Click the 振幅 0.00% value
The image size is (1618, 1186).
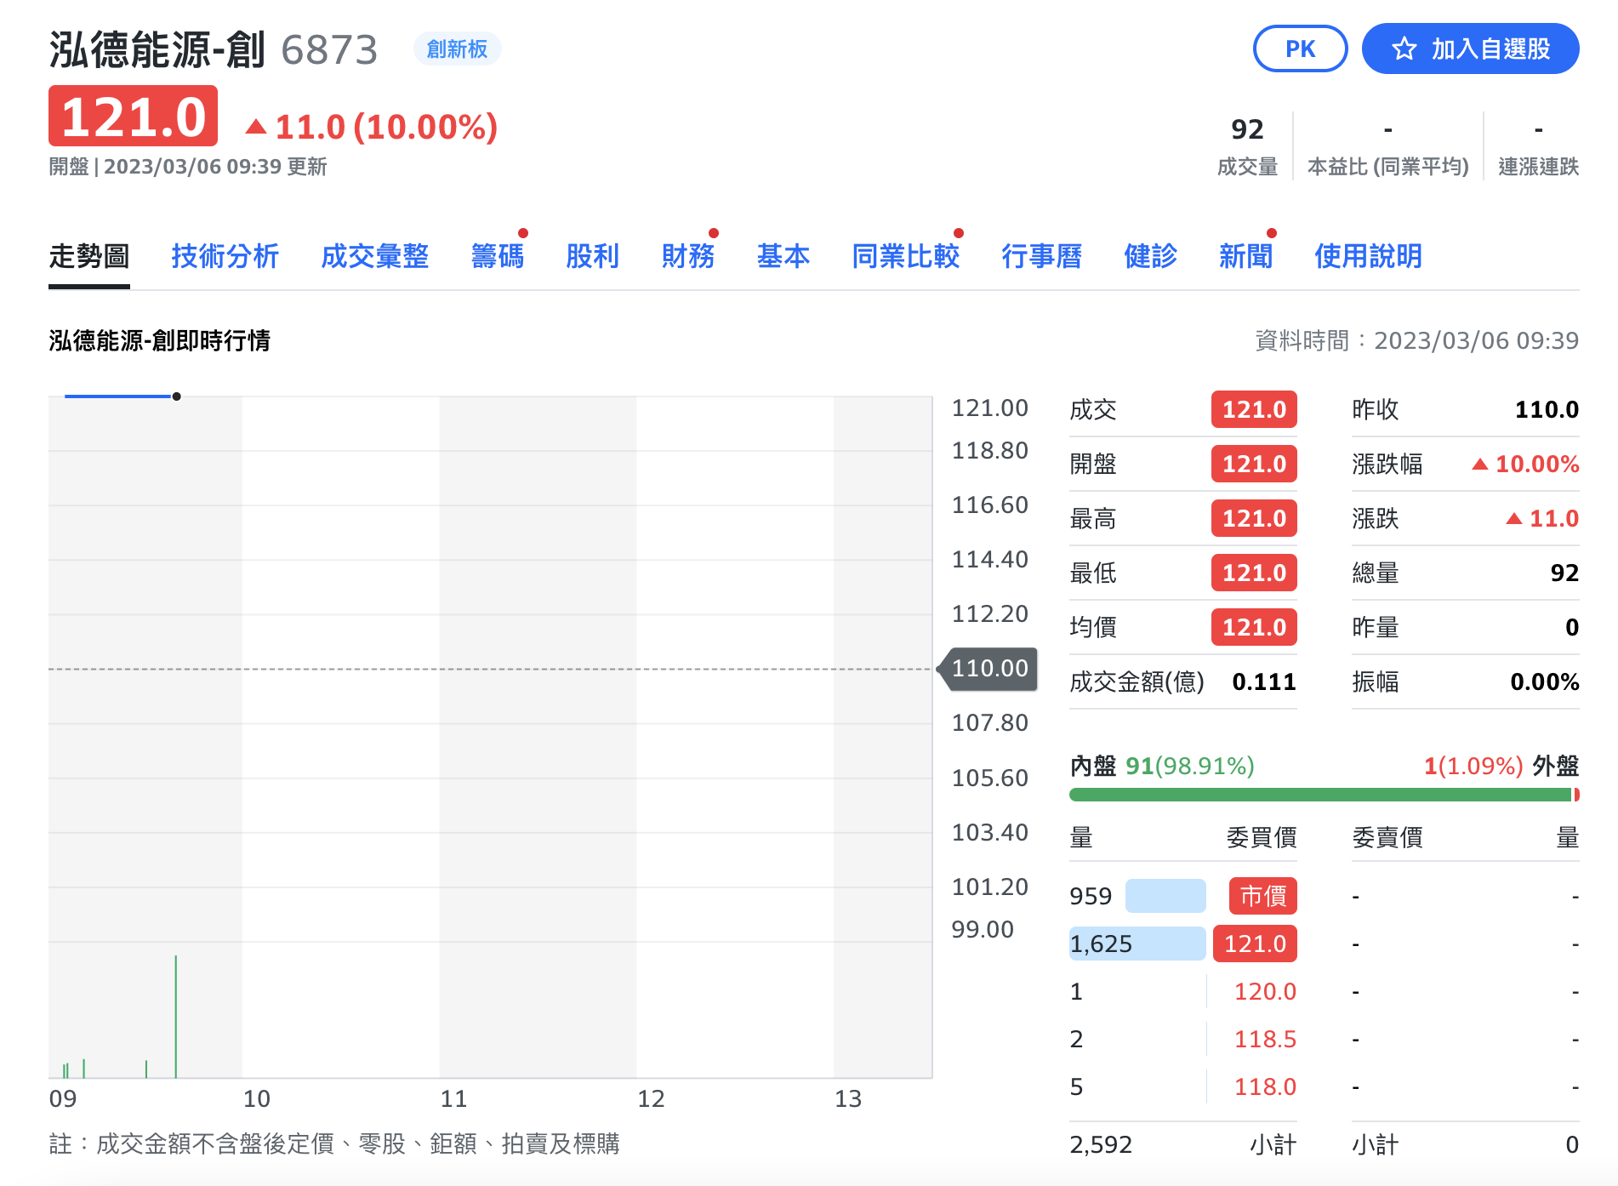coord(1544,681)
